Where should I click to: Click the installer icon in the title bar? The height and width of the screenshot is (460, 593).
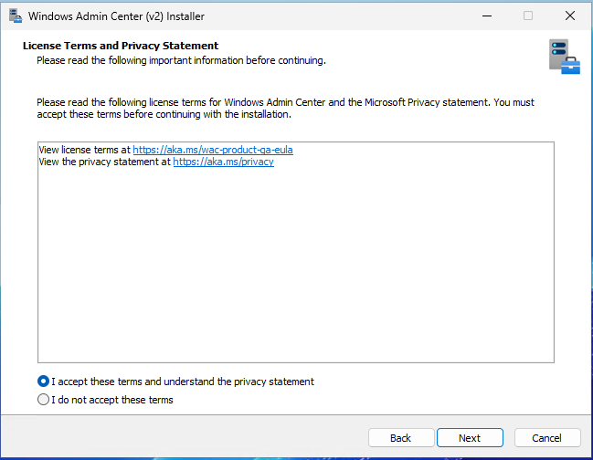point(15,16)
